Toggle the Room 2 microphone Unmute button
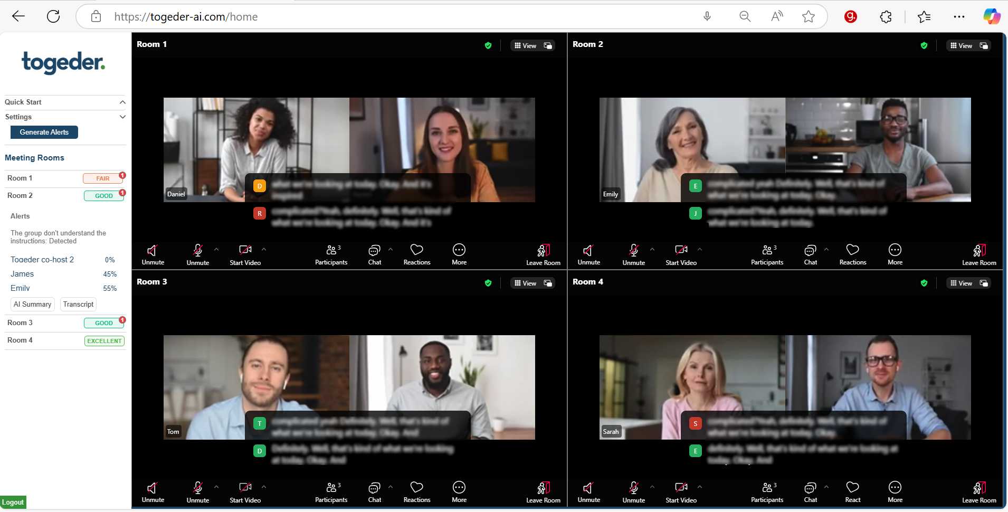 coord(634,254)
